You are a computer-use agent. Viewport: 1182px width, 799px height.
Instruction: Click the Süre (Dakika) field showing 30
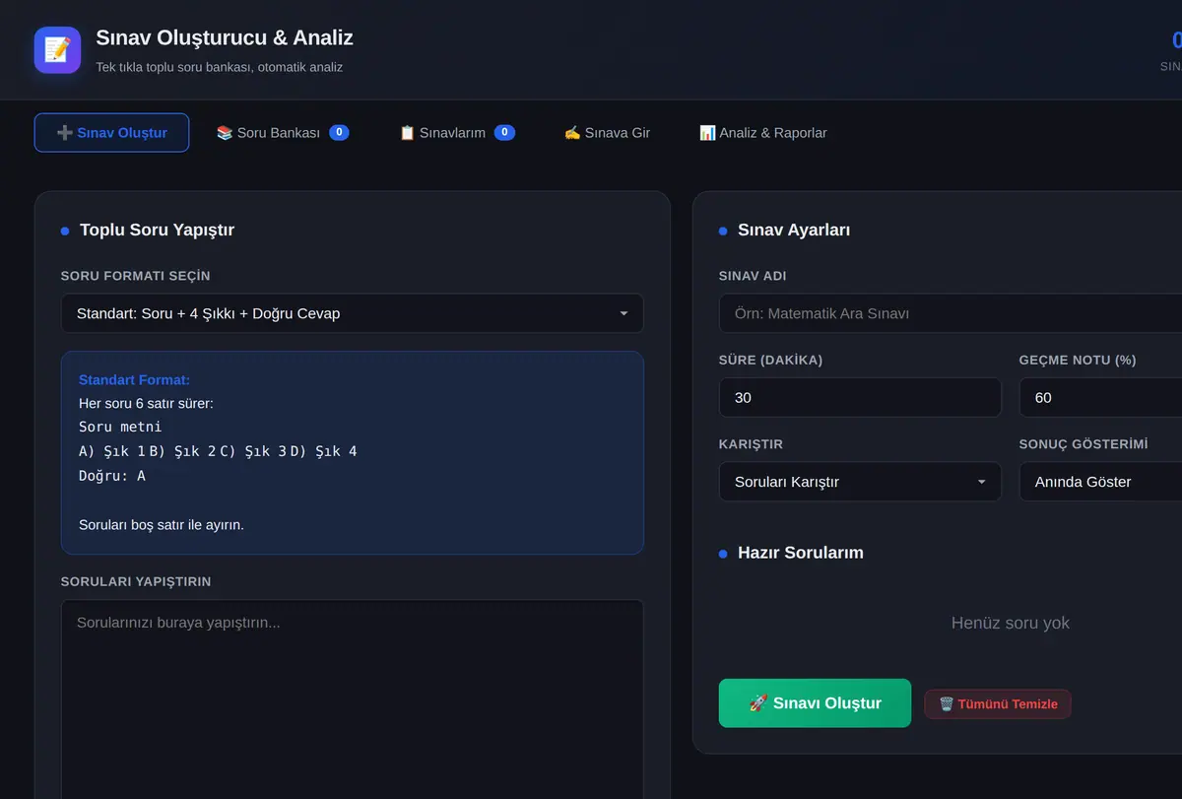[860, 398]
